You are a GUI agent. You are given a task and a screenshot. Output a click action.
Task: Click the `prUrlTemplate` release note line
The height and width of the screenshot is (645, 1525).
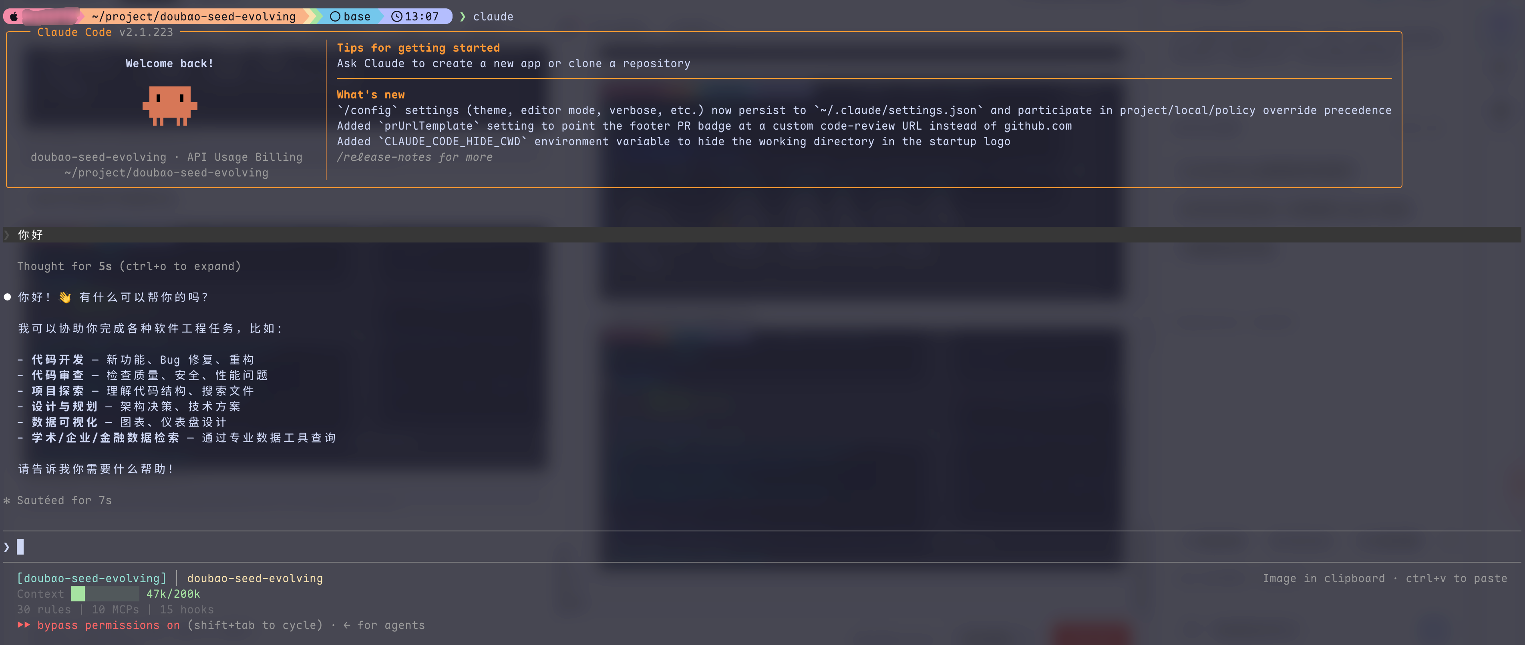pyautogui.click(x=704, y=126)
